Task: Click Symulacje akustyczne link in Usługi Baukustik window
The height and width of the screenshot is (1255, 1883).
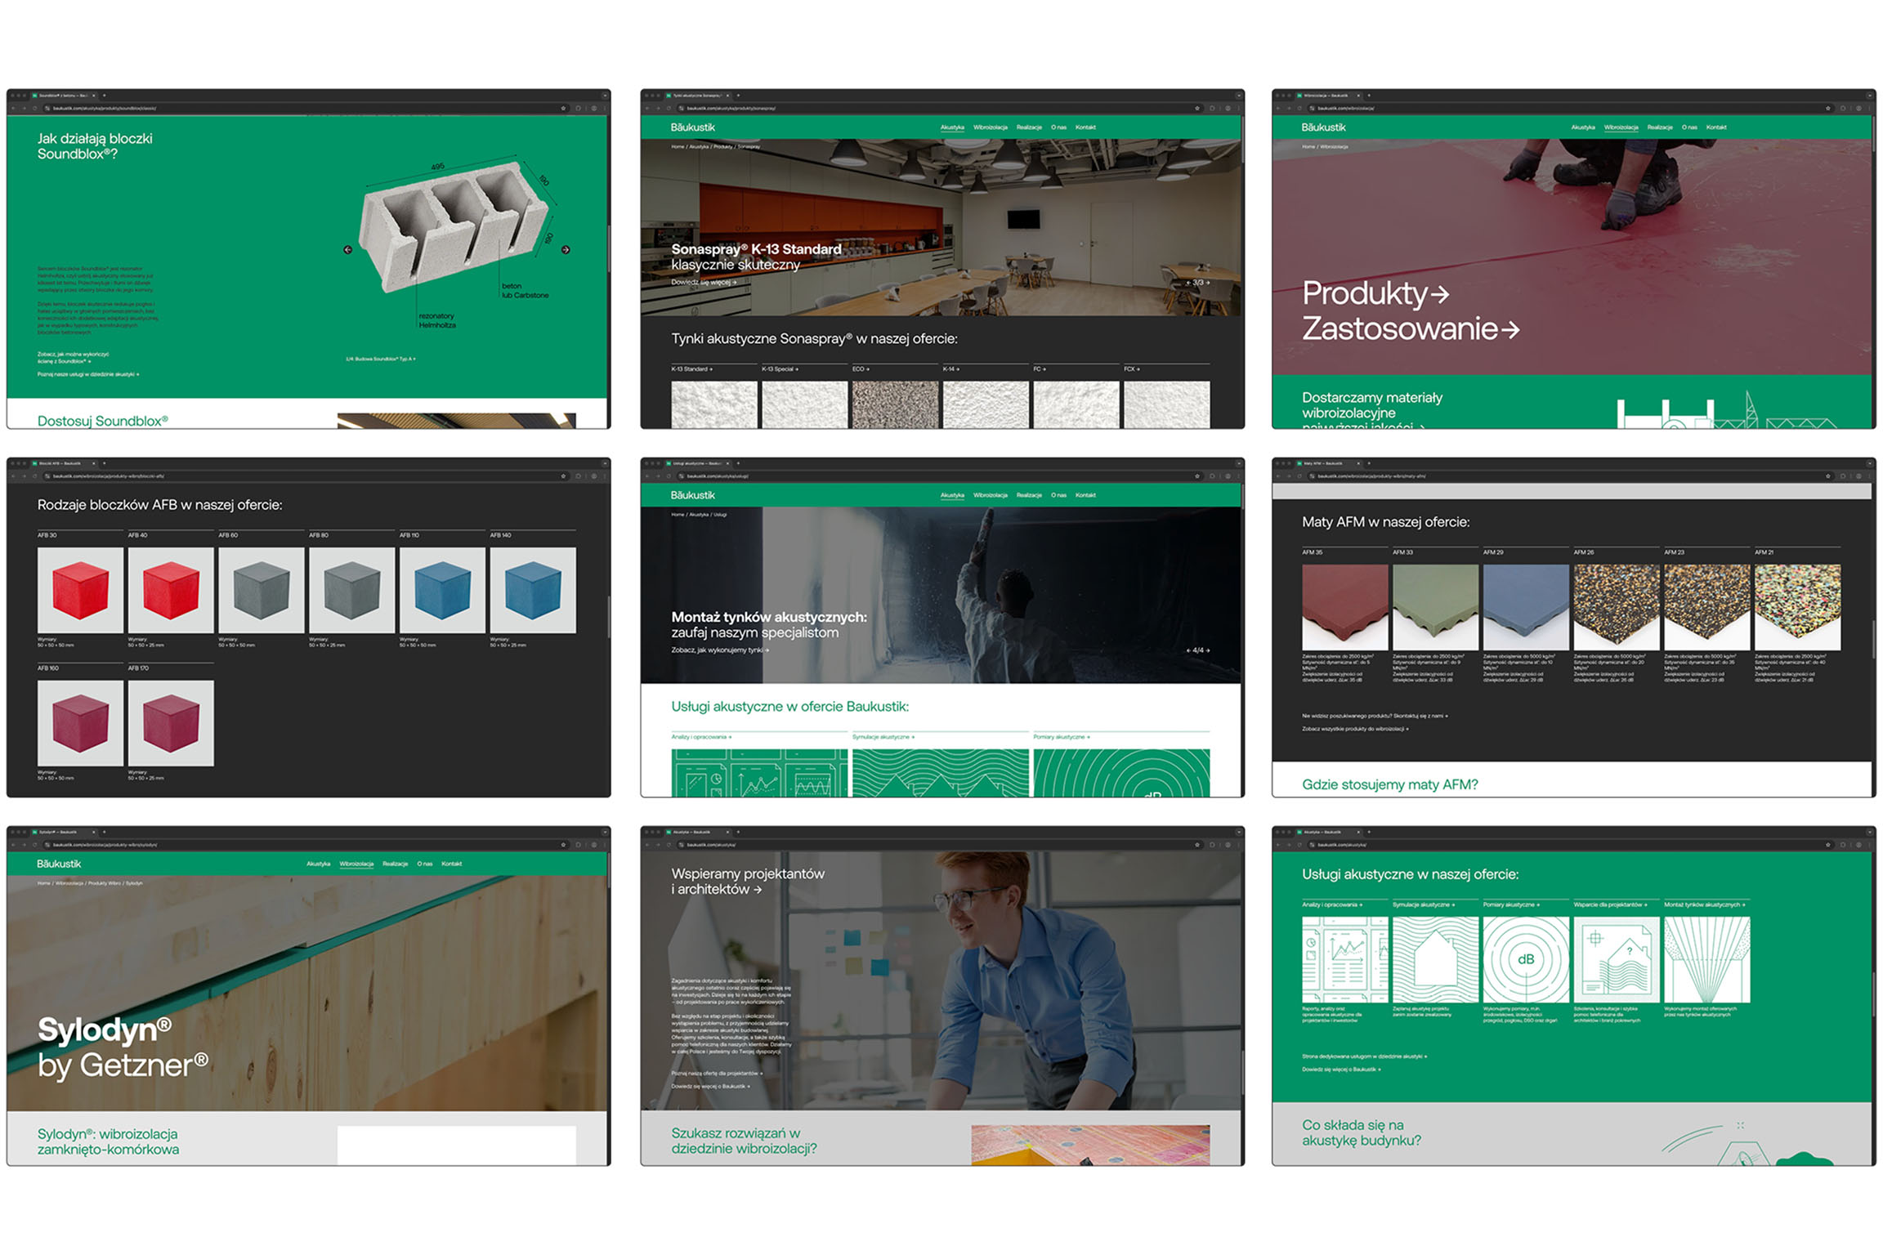Action: tap(883, 737)
